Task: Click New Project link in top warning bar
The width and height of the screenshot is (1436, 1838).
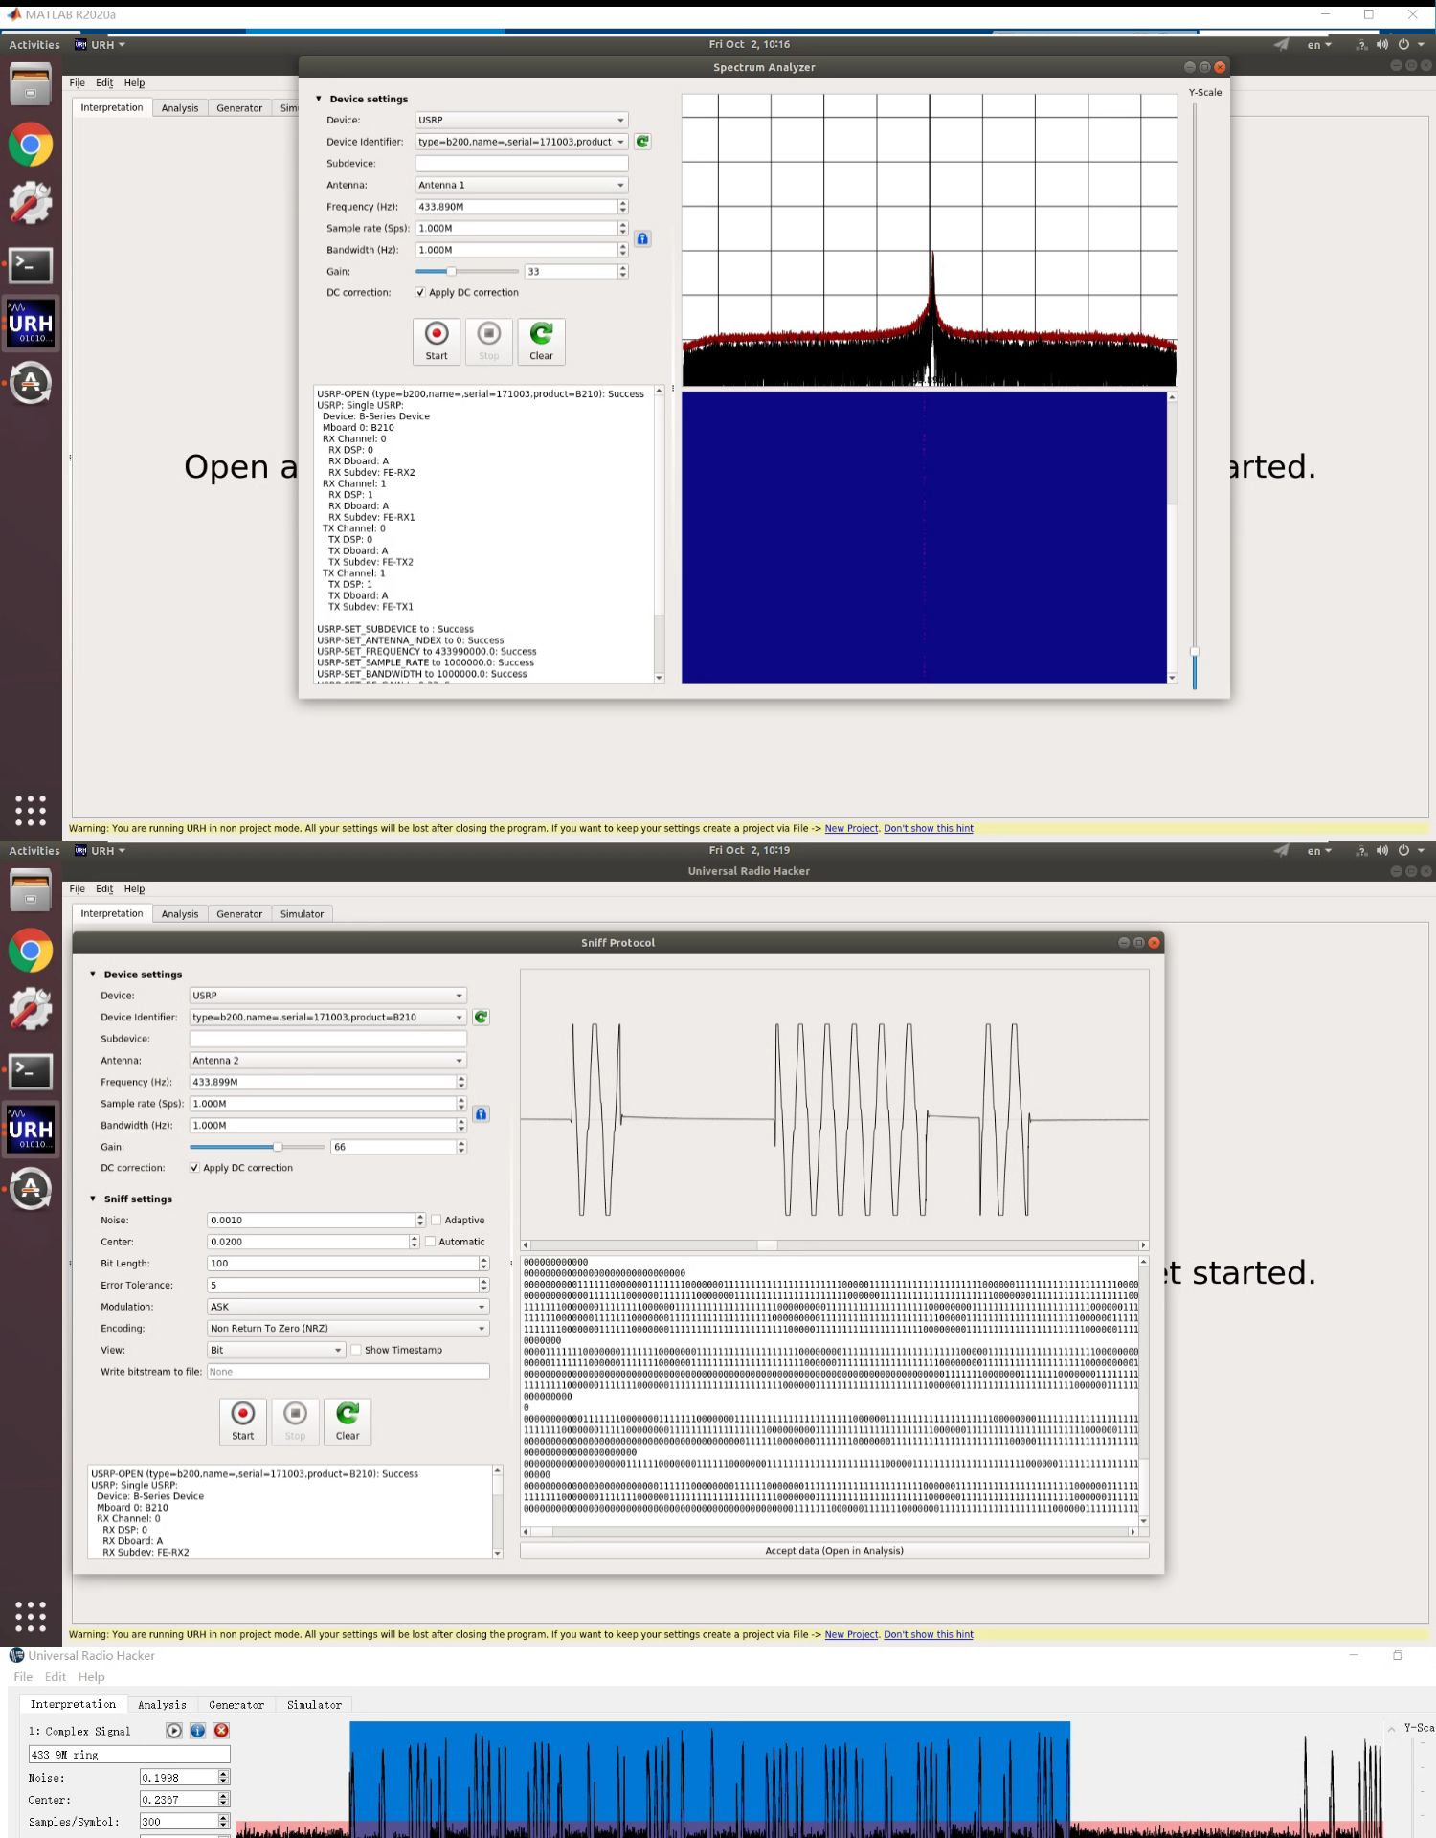Action: tap(851, 829)
